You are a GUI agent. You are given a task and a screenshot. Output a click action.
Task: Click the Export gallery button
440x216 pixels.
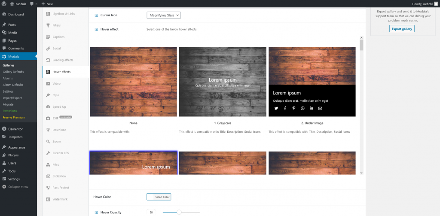[x=402, y=29]
